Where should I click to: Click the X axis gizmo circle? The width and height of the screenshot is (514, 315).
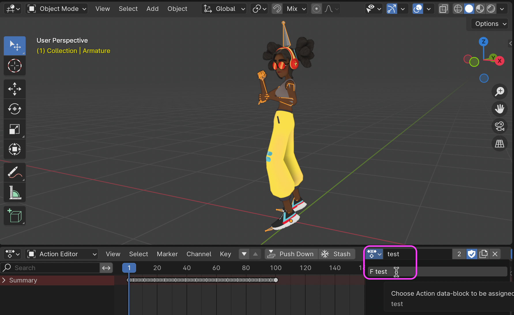pyautogui.click(x=500, y=61)
